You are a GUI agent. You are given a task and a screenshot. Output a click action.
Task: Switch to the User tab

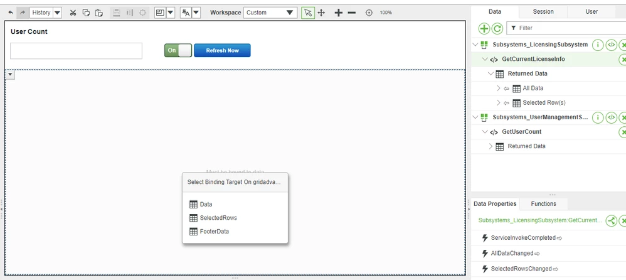pos(592,11)
